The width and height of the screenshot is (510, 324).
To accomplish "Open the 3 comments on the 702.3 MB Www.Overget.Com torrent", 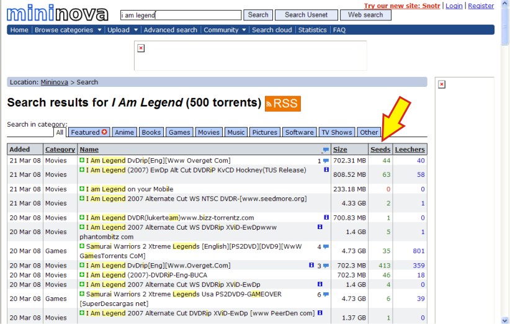I will point(326,266).
